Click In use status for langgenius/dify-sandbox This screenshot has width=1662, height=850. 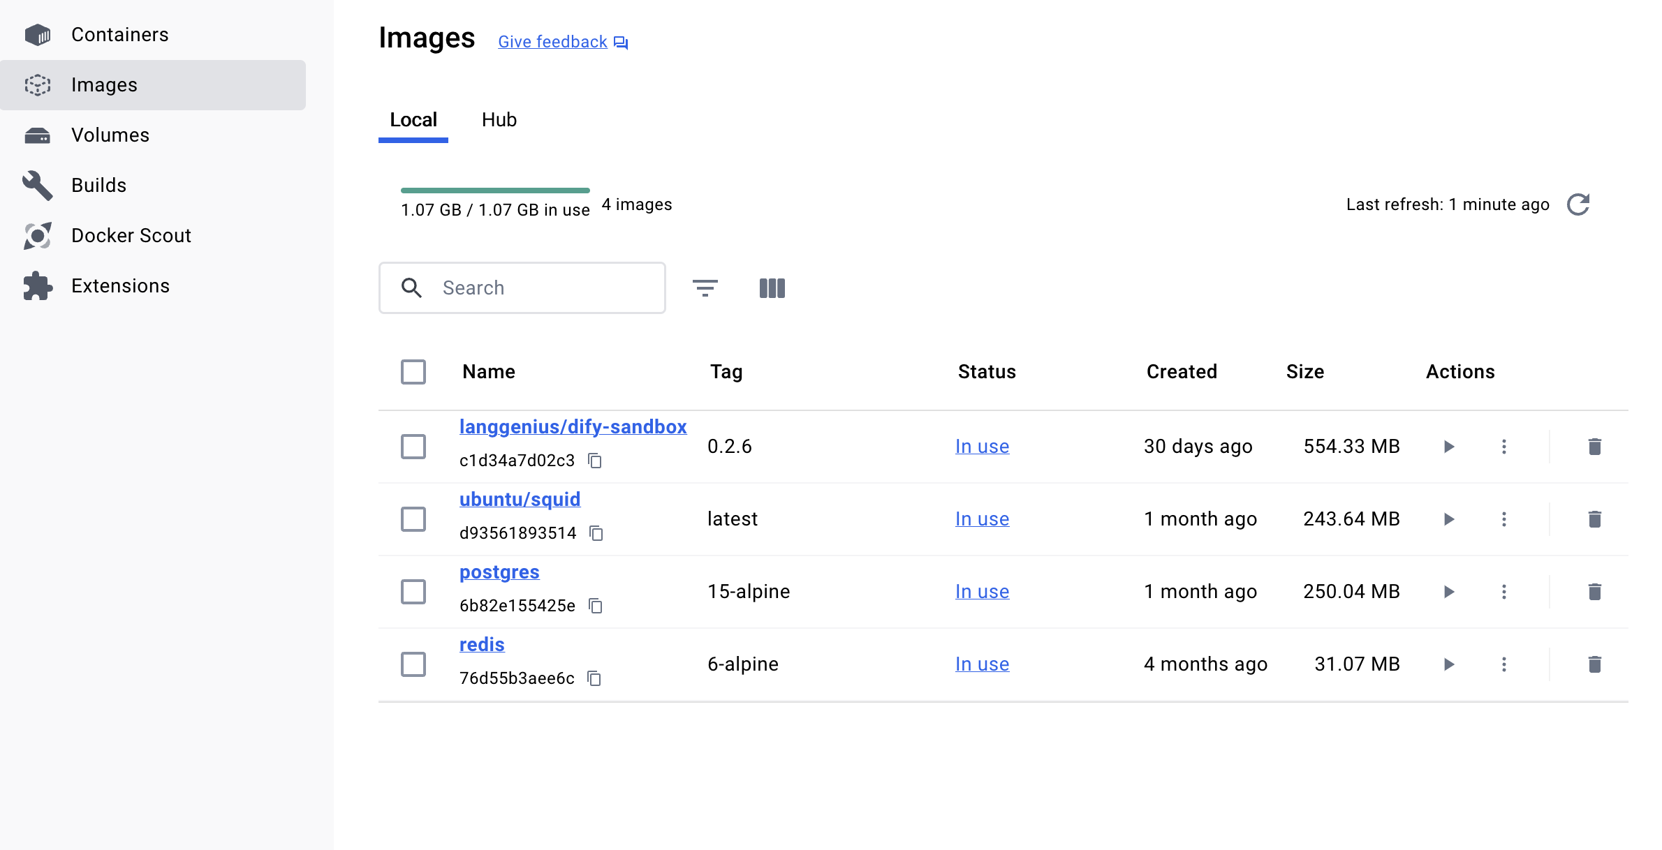click(982, 447)
